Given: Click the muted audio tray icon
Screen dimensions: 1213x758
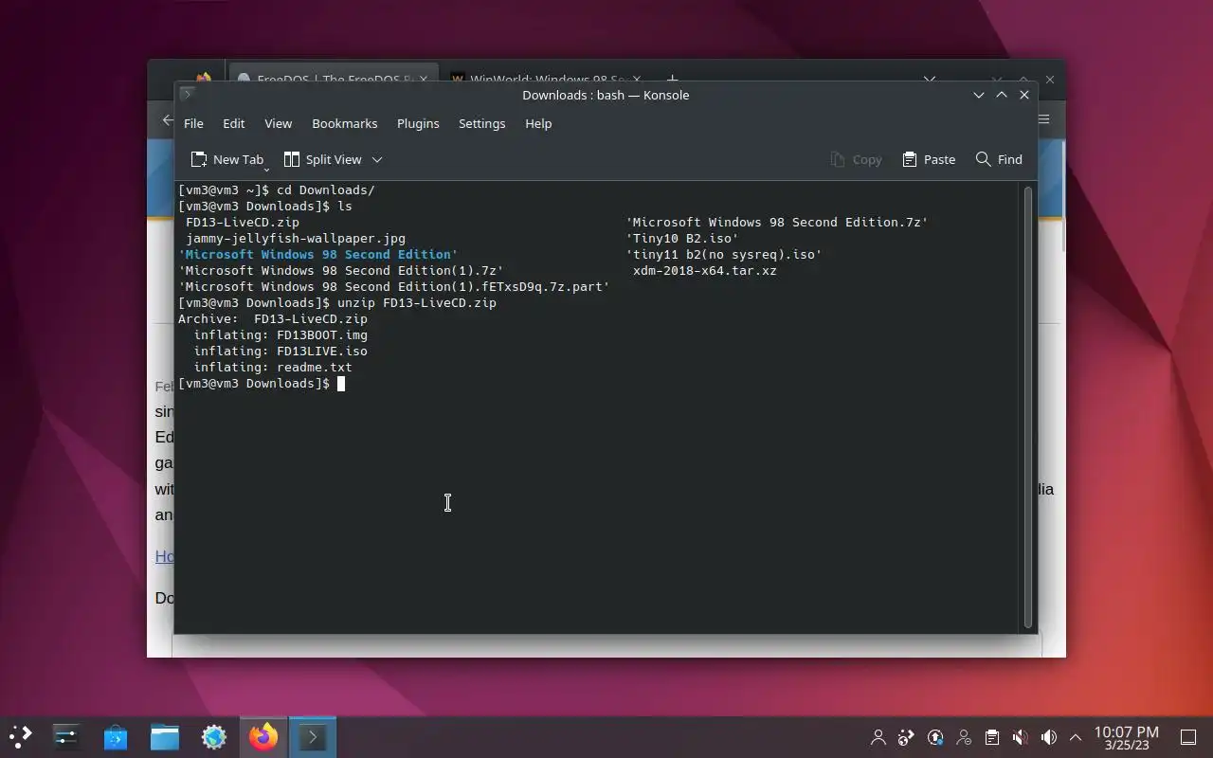Looking at the screenshot, I should pyautogui.click(x=1021, y=737).
